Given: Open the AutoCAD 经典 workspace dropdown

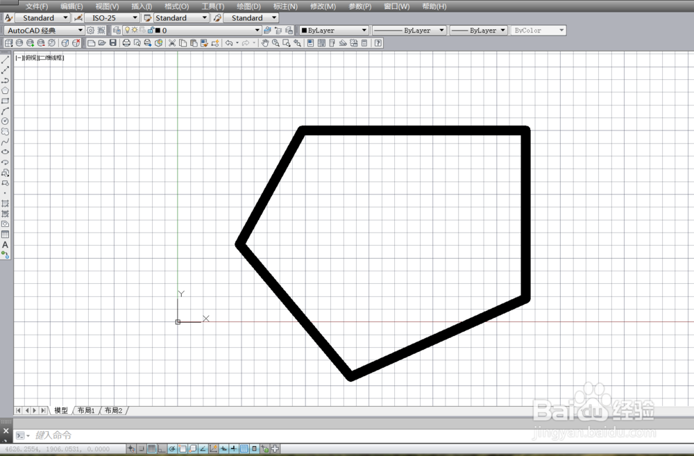Looking at the screenshot, I should (44, 30).
